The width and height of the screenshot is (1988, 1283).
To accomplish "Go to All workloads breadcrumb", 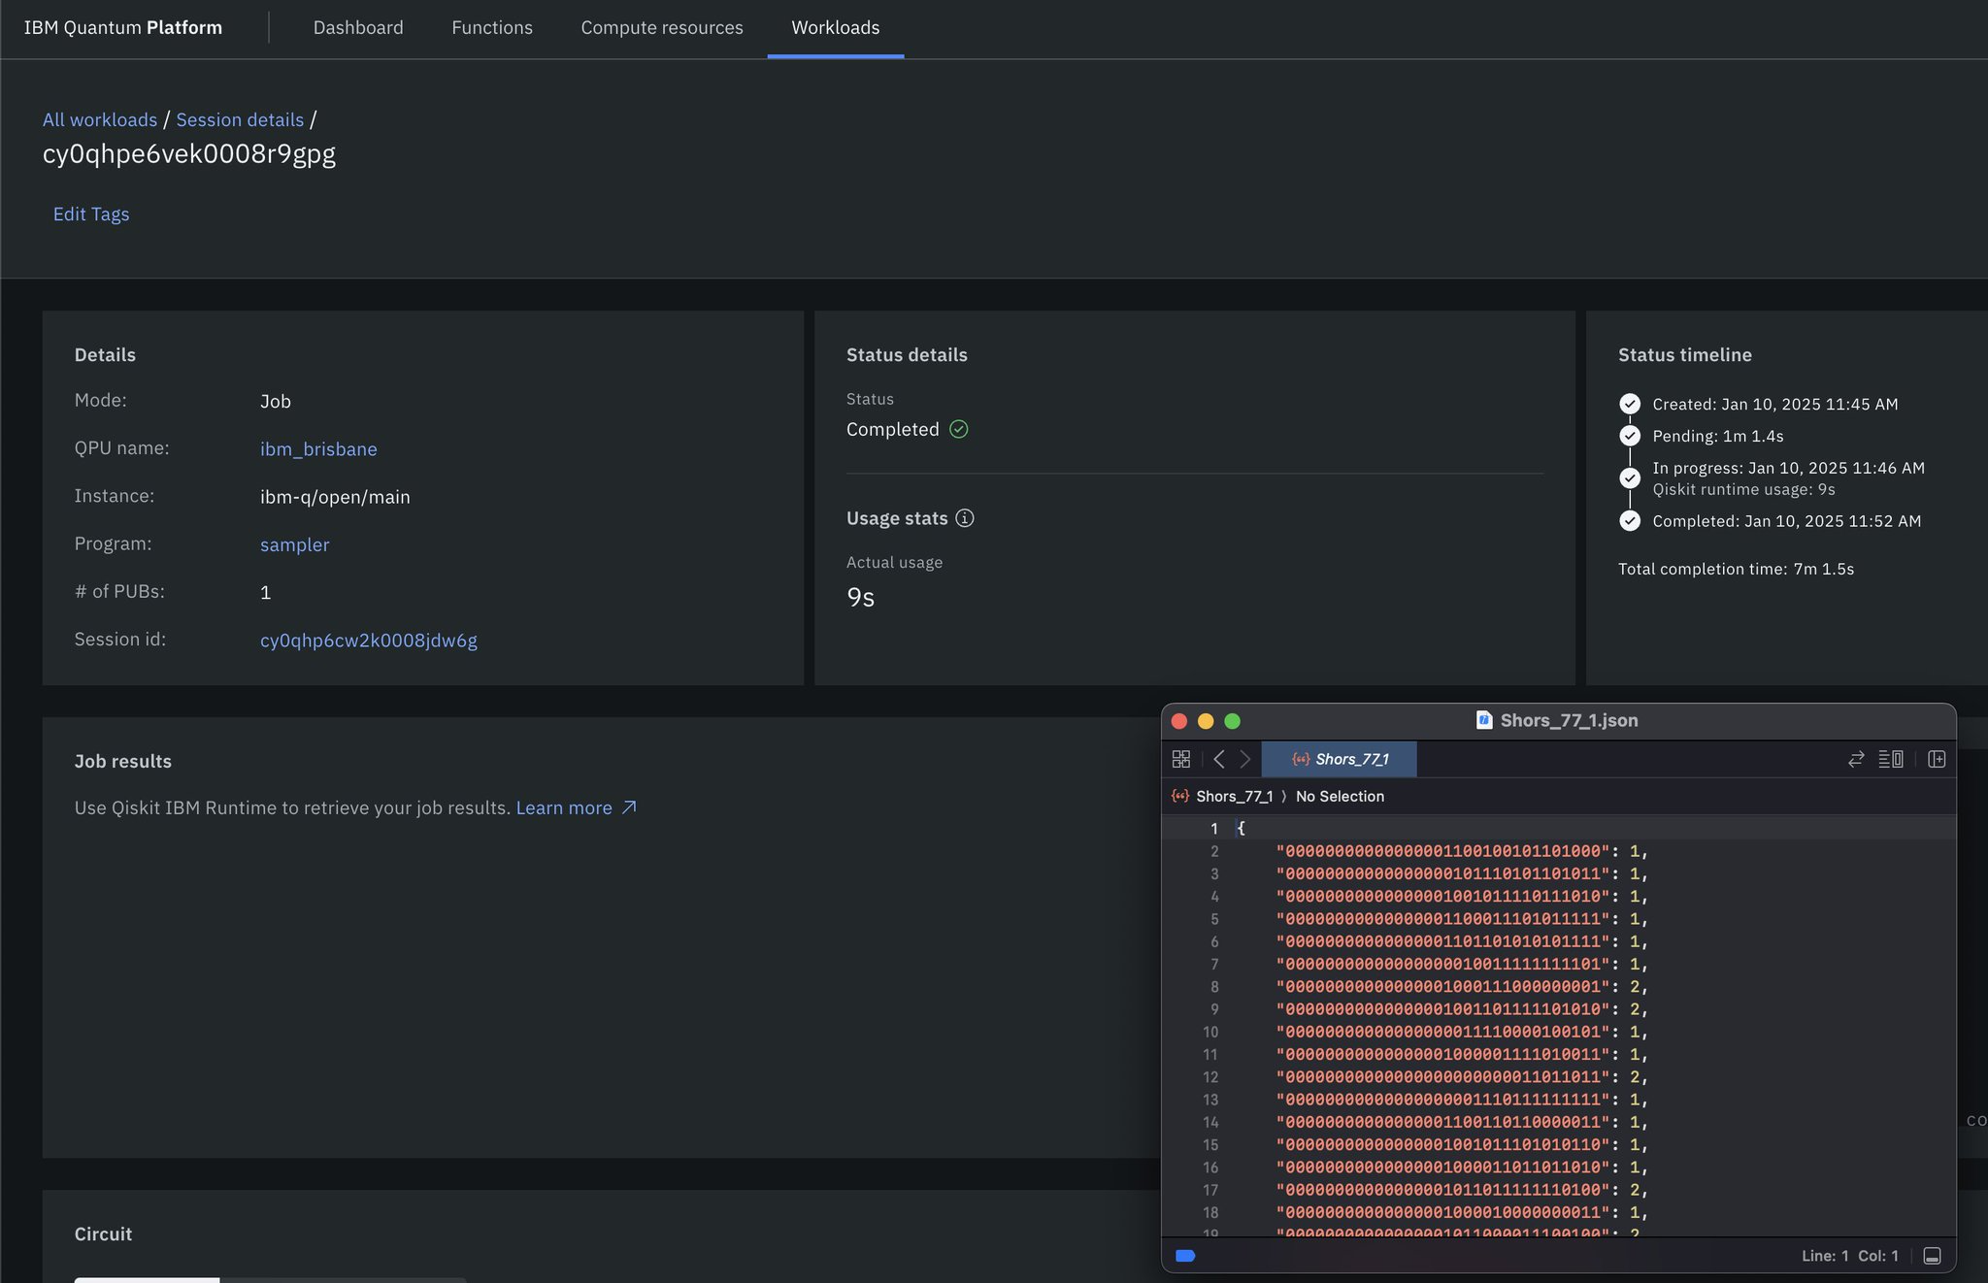I will (100, 119).
